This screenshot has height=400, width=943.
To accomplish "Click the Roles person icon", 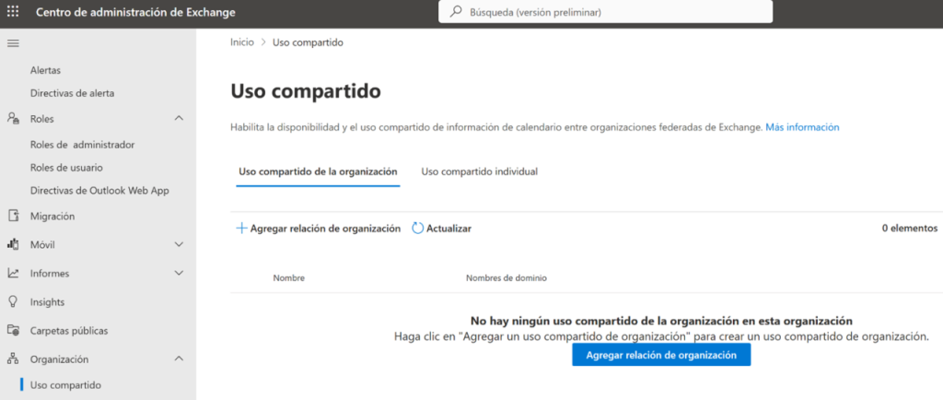I will point(13,119).
